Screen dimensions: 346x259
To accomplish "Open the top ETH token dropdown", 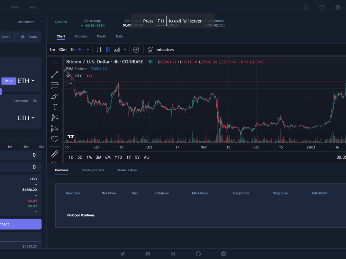I will click(x=26, y=81).
